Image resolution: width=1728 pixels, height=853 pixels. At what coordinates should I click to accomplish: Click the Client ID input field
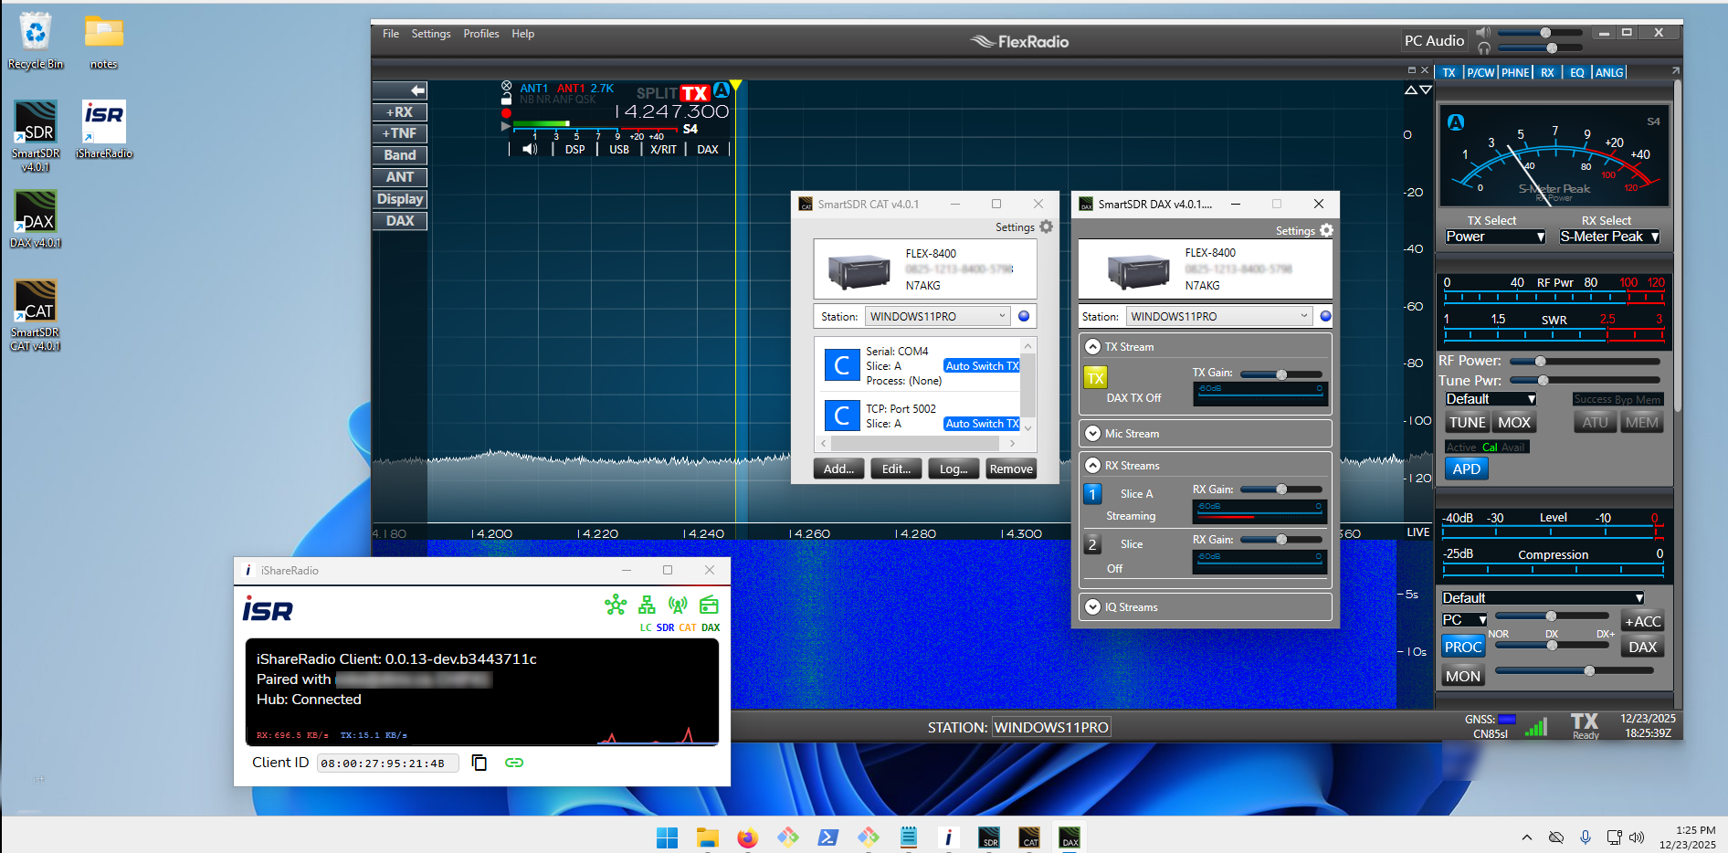tap(387, 763)
